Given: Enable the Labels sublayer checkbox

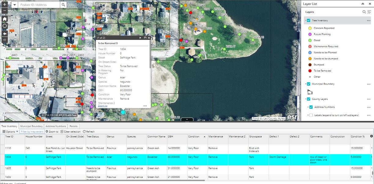Looking at the screenshot, I should pyautogui.click(x=311, y=115).
